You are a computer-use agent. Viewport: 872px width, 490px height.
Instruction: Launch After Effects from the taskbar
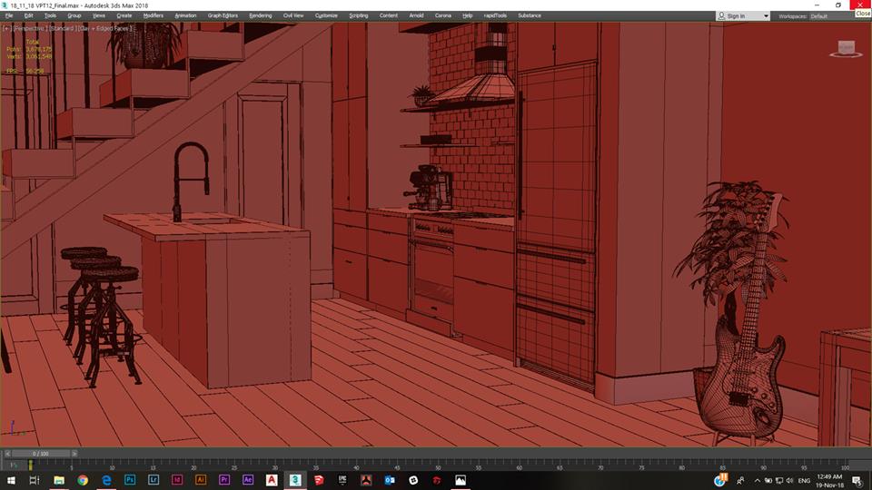click(248, 479)
